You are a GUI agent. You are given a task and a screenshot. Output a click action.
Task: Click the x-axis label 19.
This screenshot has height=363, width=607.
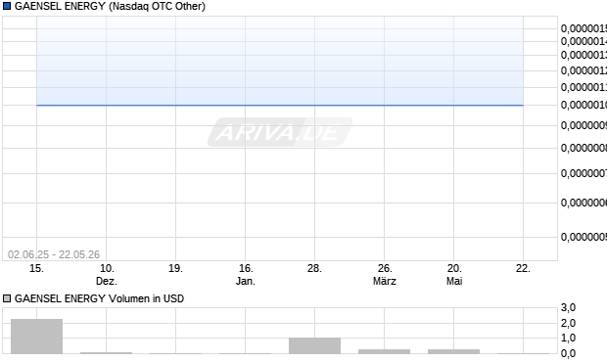pyautogui.click(x=176, y=268)
